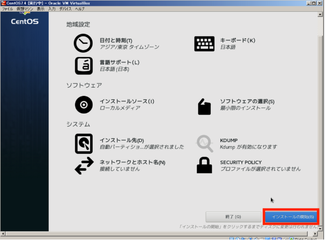Open the 日付と時刻 clock icon
This screenshot has width=325, height=240.
[x=83, y=43]
